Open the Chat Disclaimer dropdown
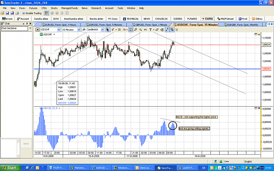Viewport: 274px width, 171px height. click(30, 28)
